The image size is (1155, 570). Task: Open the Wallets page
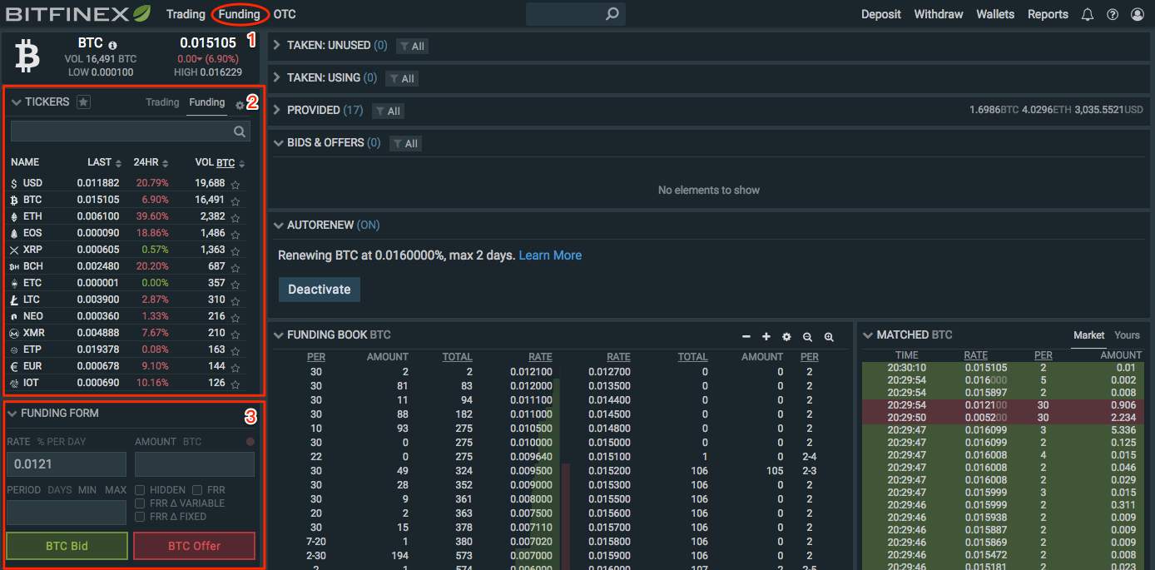click(995, 14)
